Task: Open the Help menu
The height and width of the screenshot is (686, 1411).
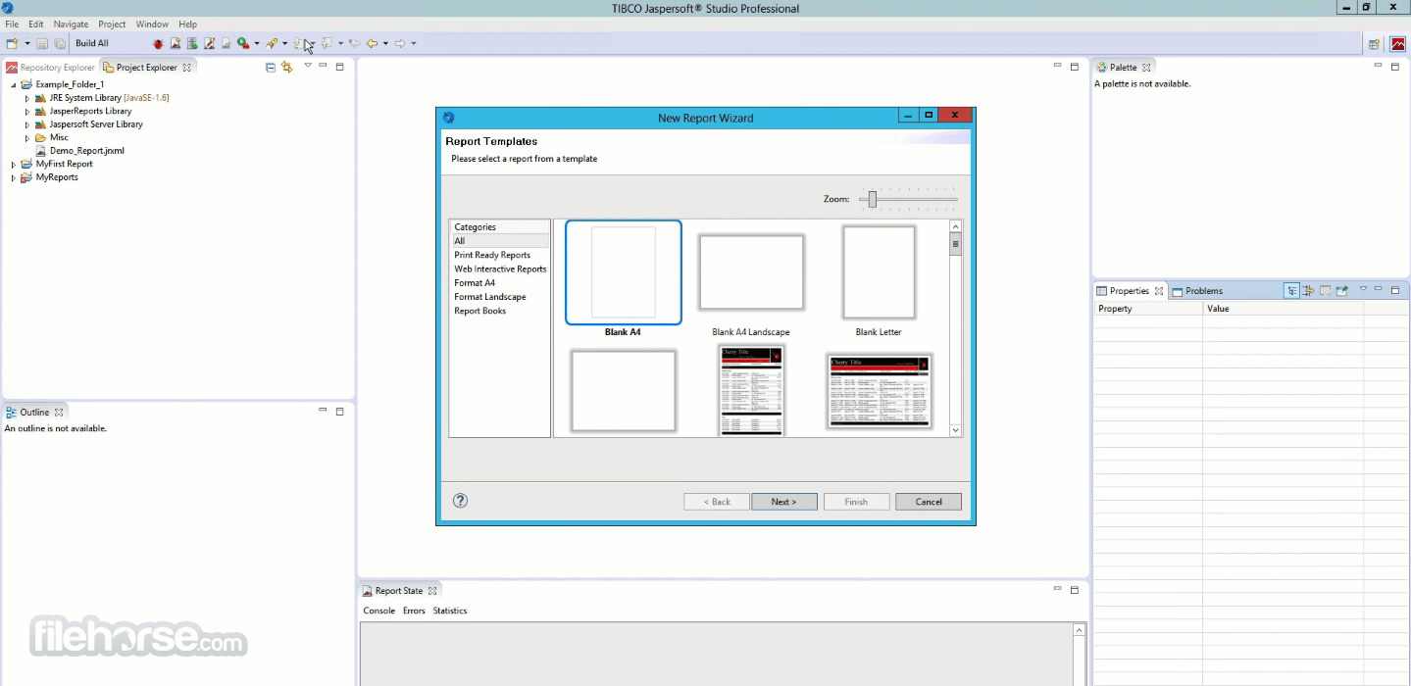Action: tap(187, 24)
